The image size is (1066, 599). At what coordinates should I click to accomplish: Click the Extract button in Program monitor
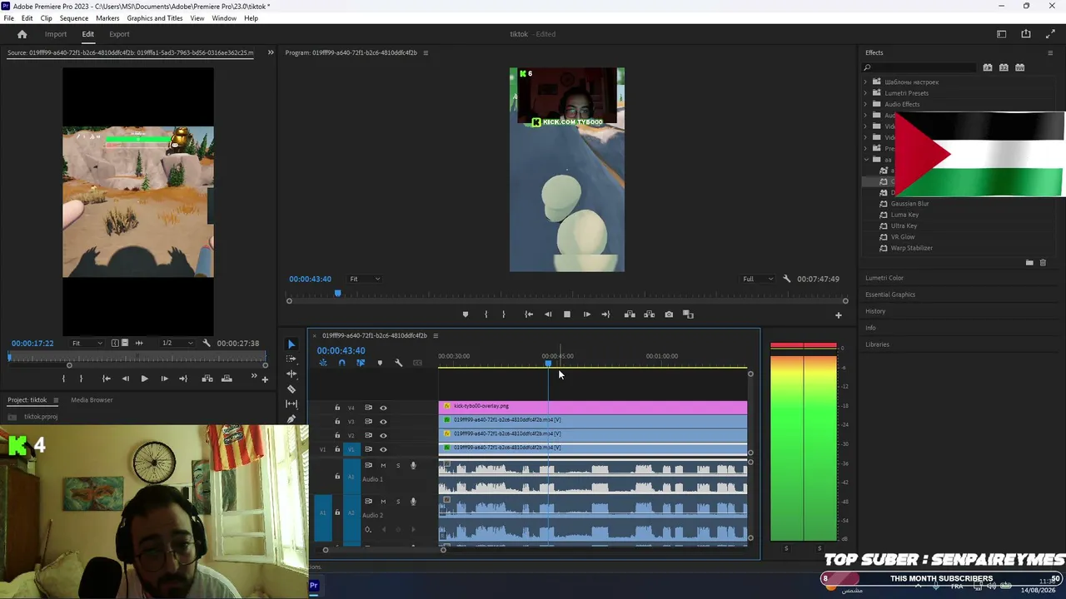tap(650, 314)
